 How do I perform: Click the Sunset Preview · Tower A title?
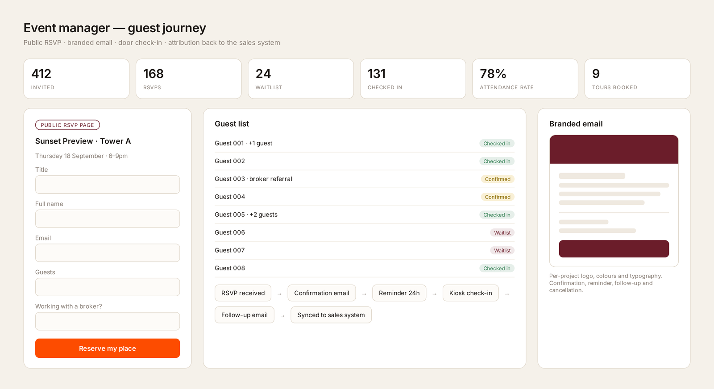pos(83,141)
